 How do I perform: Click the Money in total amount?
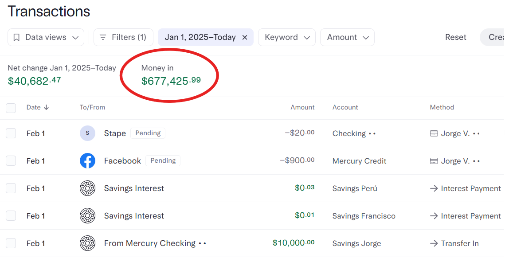pyautogui.click(x=171, y=81)
